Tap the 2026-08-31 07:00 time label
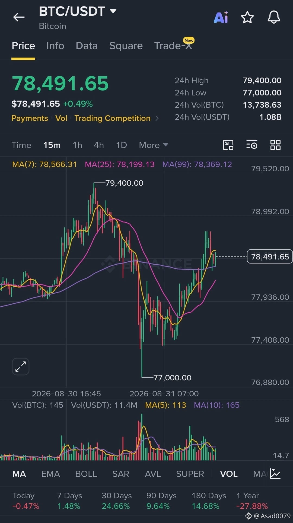 point(164,394)
